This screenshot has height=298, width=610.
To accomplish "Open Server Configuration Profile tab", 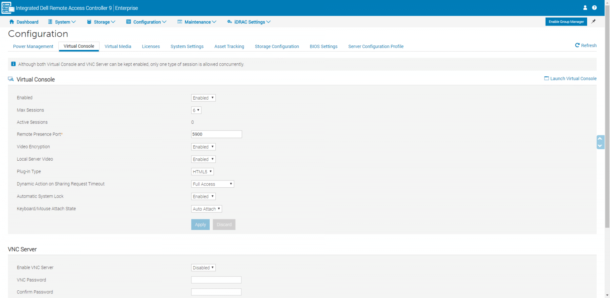I will (x=376, y=47).
